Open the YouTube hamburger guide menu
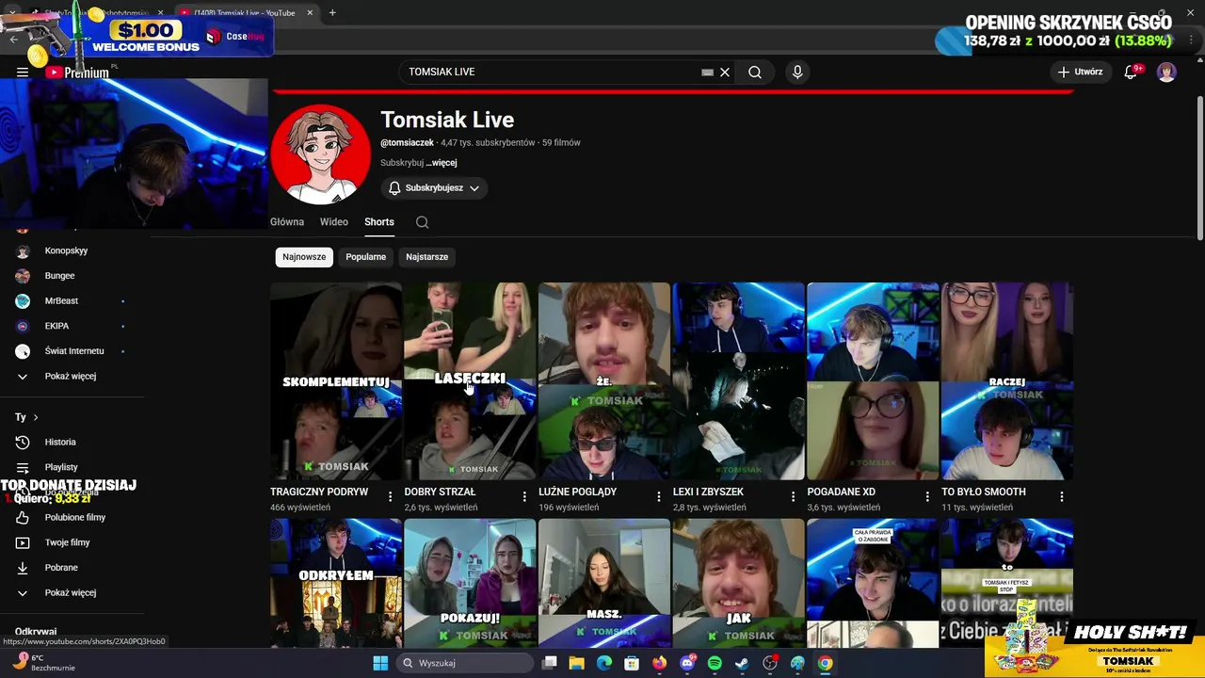The height and width of the screenshot is (678, 1205). point(23,73)
